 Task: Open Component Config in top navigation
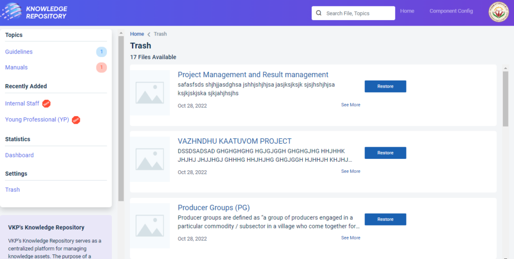pyautogui.click(x=451, y=11)
